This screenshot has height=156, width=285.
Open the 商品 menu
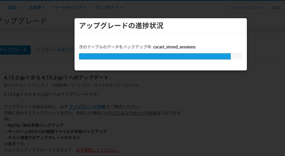pos(14,7)
